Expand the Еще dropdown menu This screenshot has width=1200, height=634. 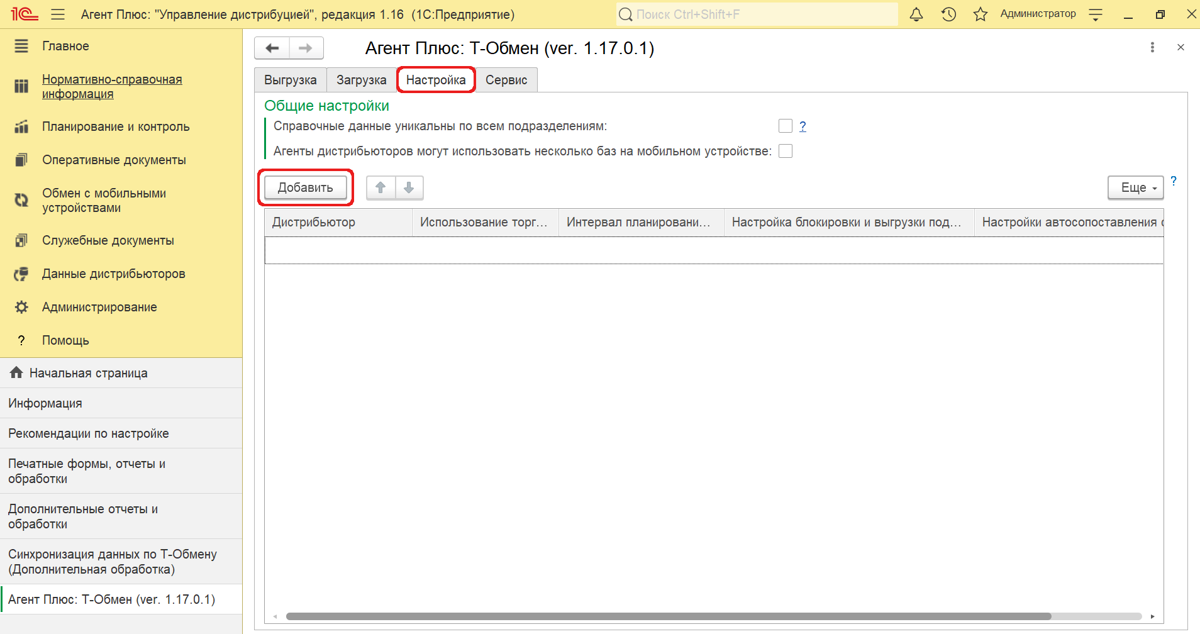tap(1136, 187)
